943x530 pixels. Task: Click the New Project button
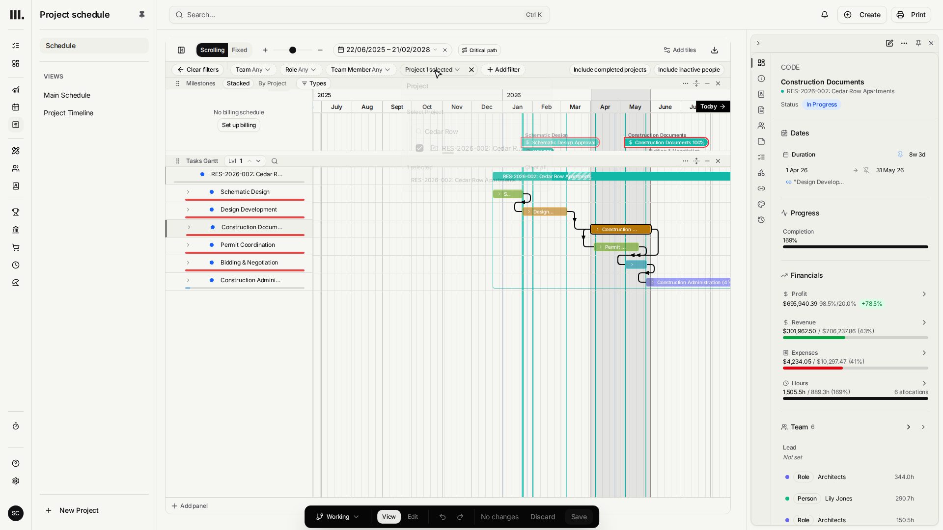(72, 510)
